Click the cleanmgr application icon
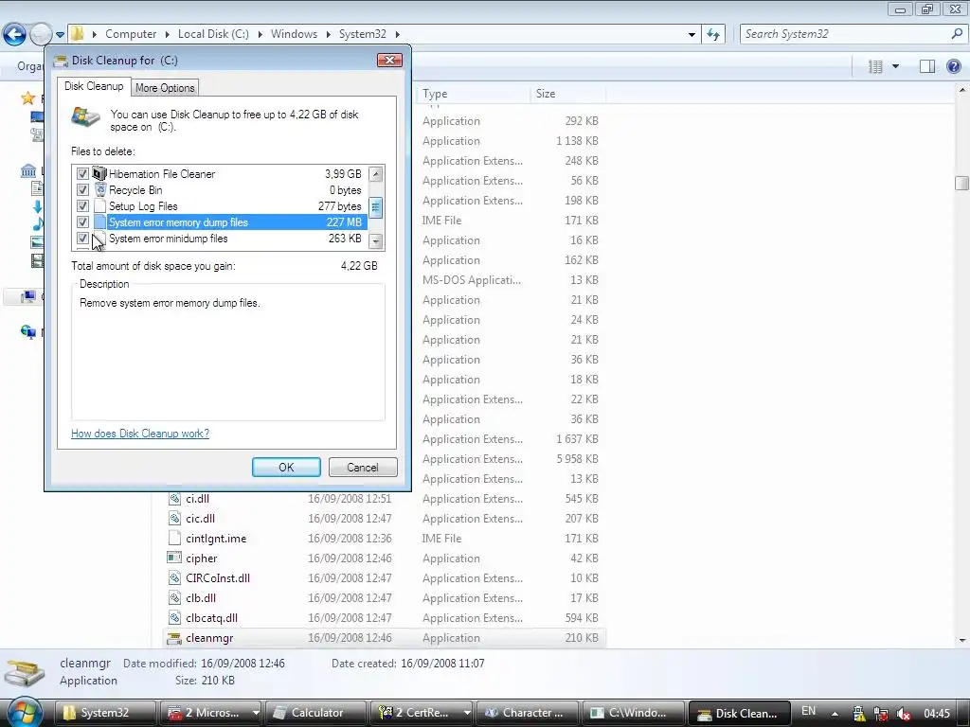This screenshot has width=970, height=727. (174, 638)
